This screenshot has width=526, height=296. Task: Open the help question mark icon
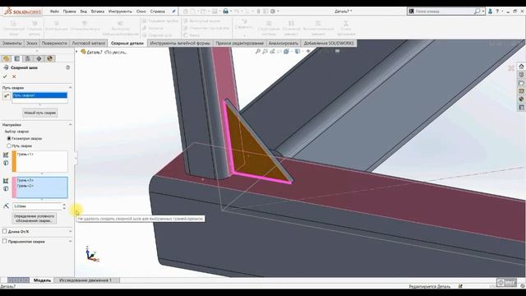pyautogui.click(x=497, y=11)
